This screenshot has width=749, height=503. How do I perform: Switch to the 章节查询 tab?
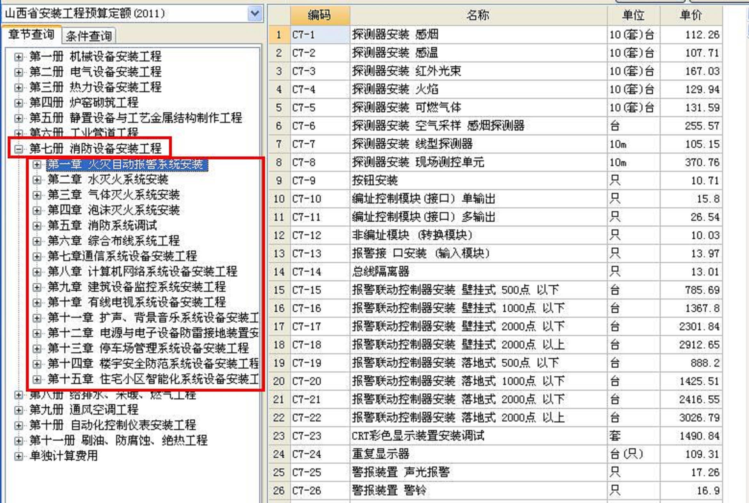pos(31,34)
